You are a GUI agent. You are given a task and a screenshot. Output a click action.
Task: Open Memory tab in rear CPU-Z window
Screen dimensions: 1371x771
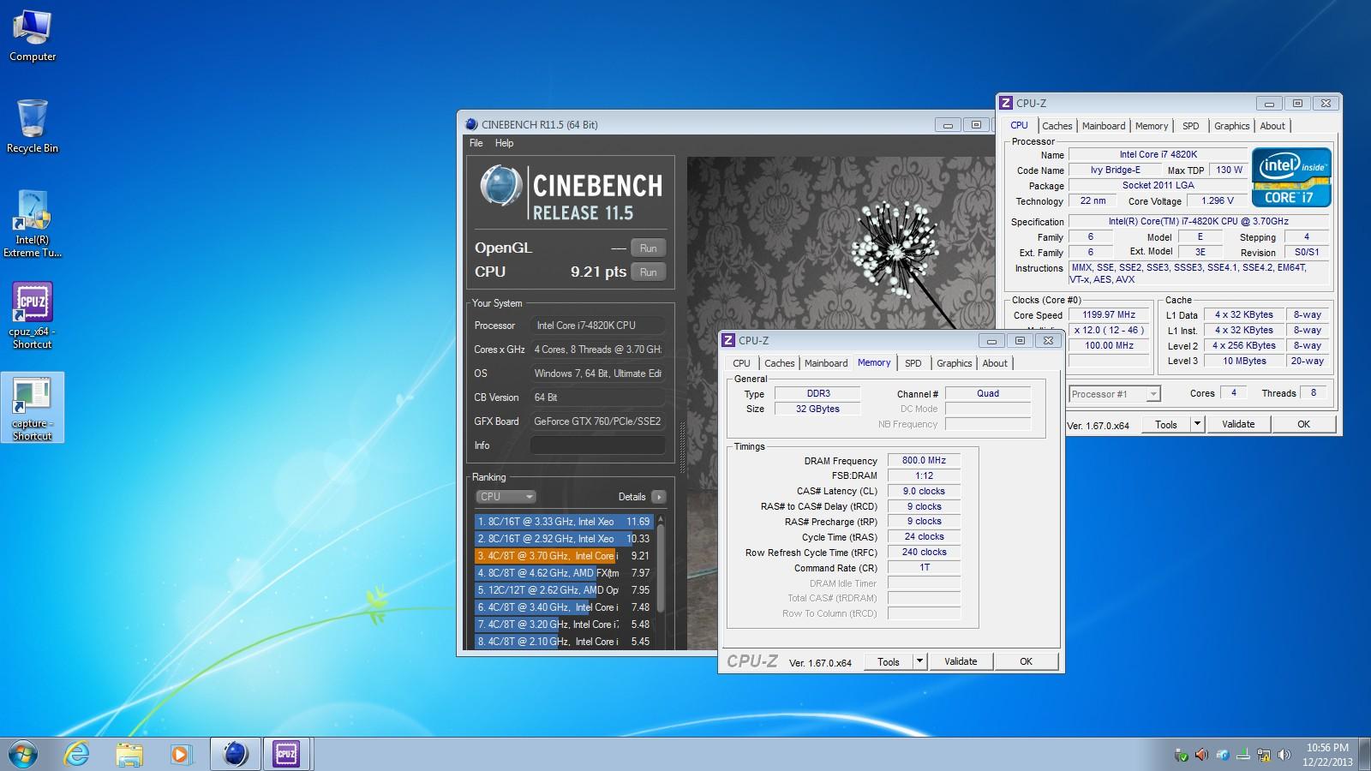[x=1152, y=126]
